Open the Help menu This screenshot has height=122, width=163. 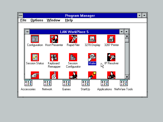point(69,20)
